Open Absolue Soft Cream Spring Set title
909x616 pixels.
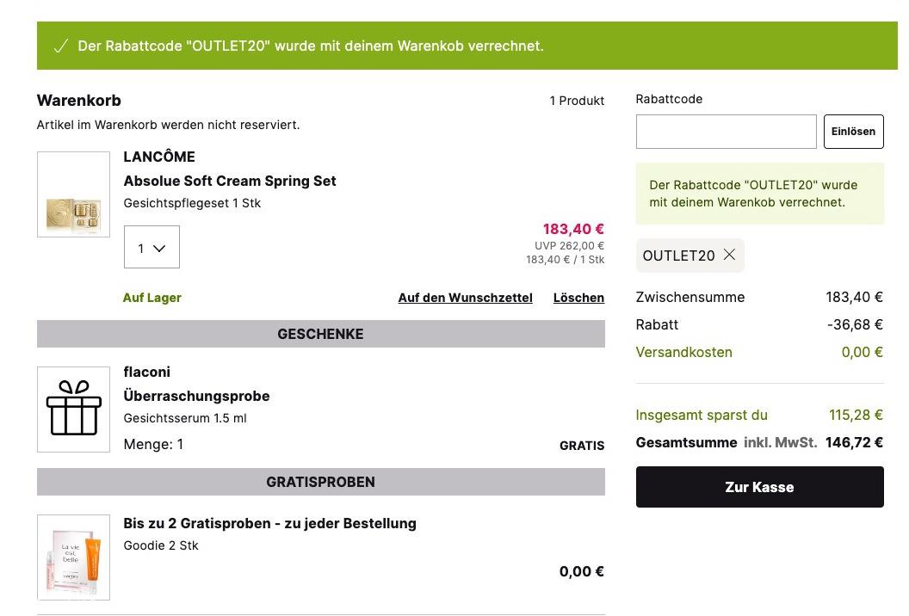(x=230, y=181)
